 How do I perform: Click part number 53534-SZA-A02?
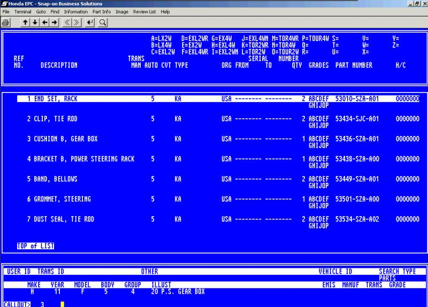click(x=357, y=219)
